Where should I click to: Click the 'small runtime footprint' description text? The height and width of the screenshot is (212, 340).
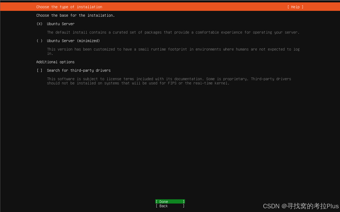(173, 51)
